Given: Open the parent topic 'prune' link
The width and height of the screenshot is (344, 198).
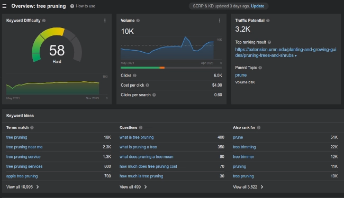Looking at the screenshot, I should pyautogui.click(x=241, y=75).
